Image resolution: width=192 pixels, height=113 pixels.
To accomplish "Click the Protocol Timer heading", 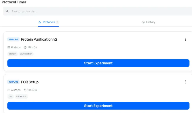I will tap(14, 2).
